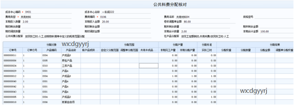Click the 本期分配产量 column header
294x105 pixels.
(x=187, y=50)
